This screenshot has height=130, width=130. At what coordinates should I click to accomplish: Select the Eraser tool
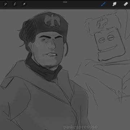(x=126, y=4)
